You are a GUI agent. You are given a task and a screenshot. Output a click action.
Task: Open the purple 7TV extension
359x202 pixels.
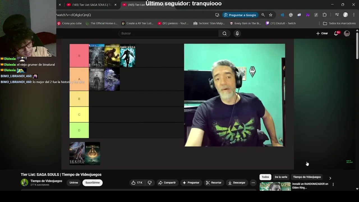coord(308,15)
